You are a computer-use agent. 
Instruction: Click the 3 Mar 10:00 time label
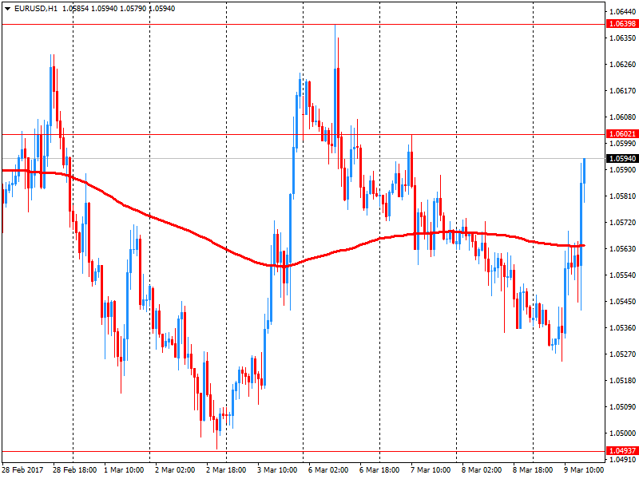pos(277,470)
